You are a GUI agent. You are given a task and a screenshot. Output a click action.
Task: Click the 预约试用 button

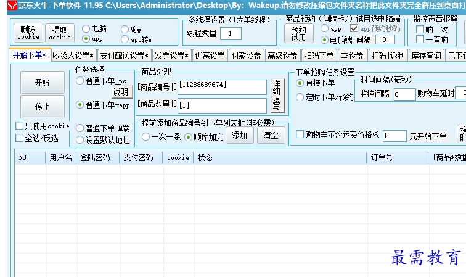(x=298, y=33)
